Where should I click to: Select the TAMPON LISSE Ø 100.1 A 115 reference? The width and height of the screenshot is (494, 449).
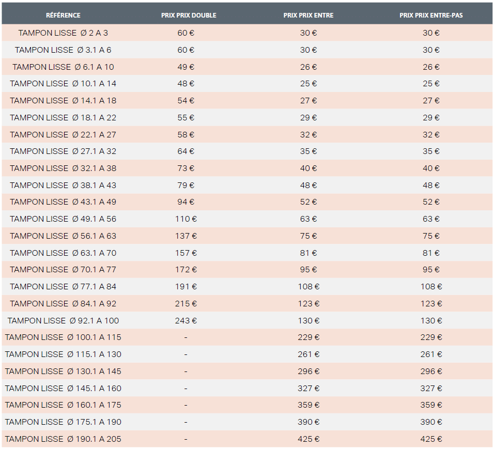click(x=63, y=337)
